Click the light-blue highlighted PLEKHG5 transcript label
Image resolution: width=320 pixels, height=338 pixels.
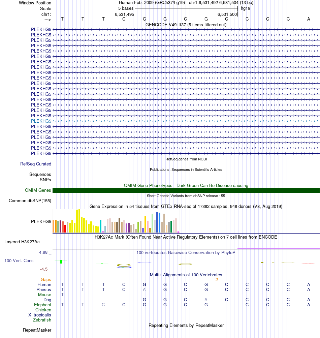click(41, 121)
